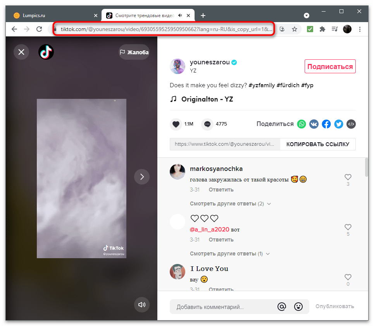Go to the next video arrow
The image size is (374, 326).
(142, 177)
